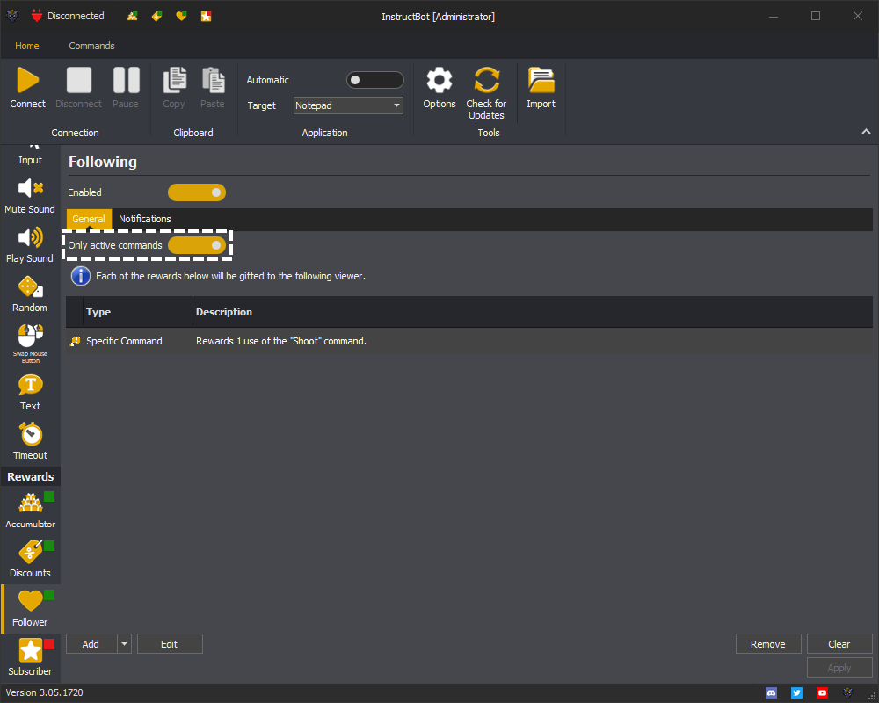The image size is (879, 703).
Task: Click the Clear button
Action: click(839, 644)
